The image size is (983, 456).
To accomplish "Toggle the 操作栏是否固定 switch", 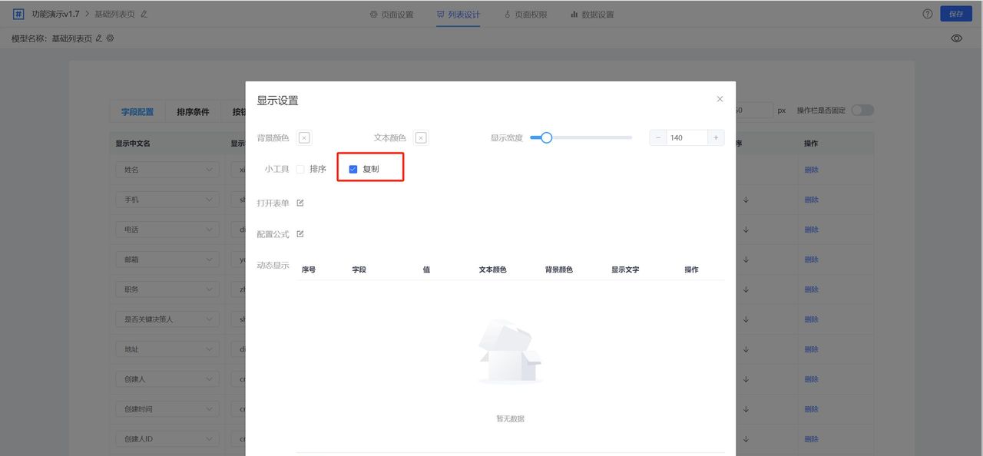I will [862, 110].
